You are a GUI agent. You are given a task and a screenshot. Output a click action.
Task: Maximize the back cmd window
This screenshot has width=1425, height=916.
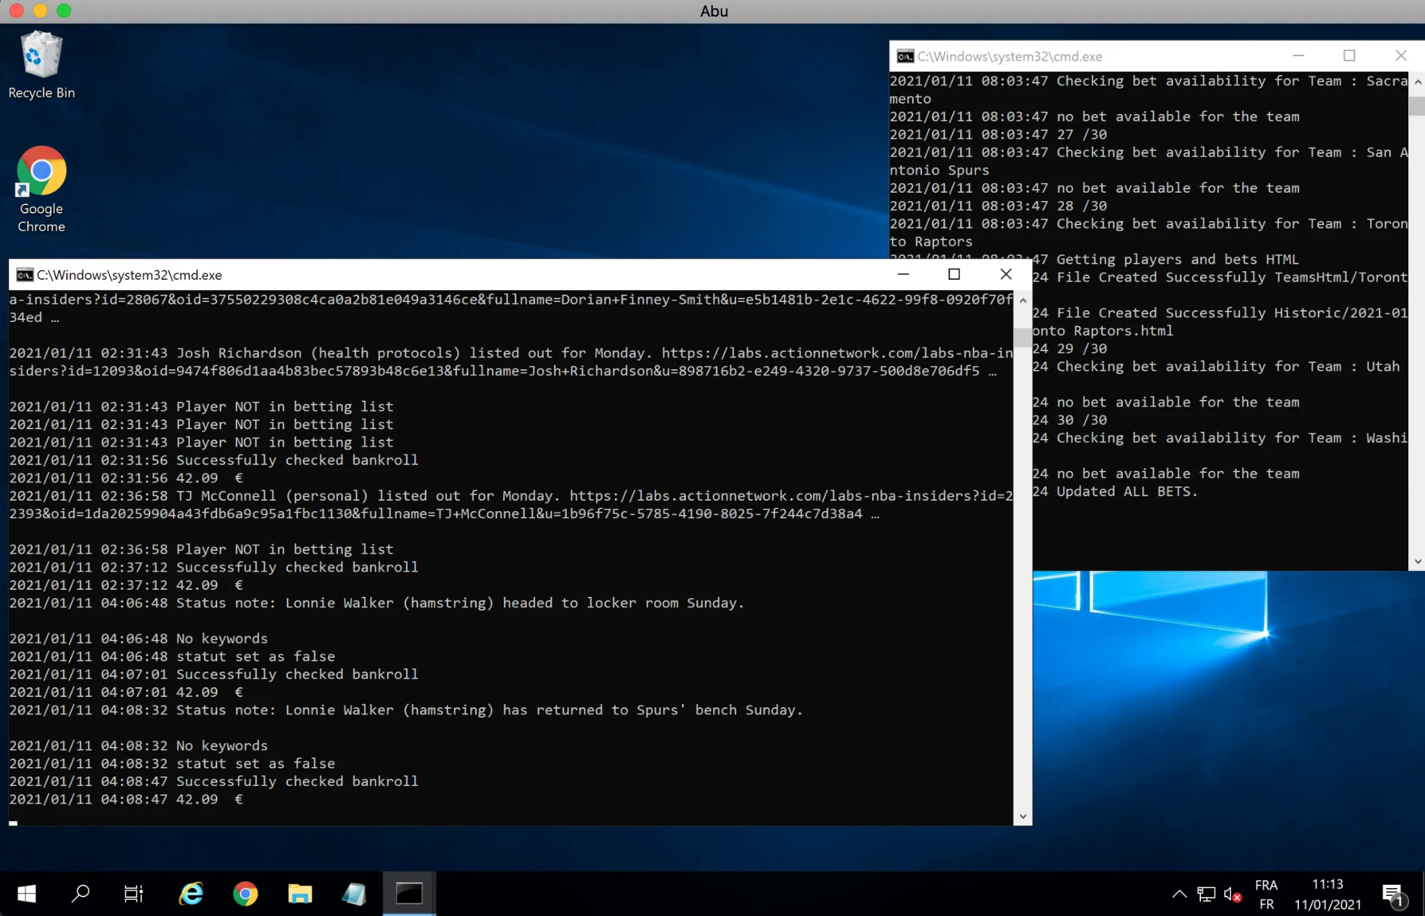[x=1349, y=56]
